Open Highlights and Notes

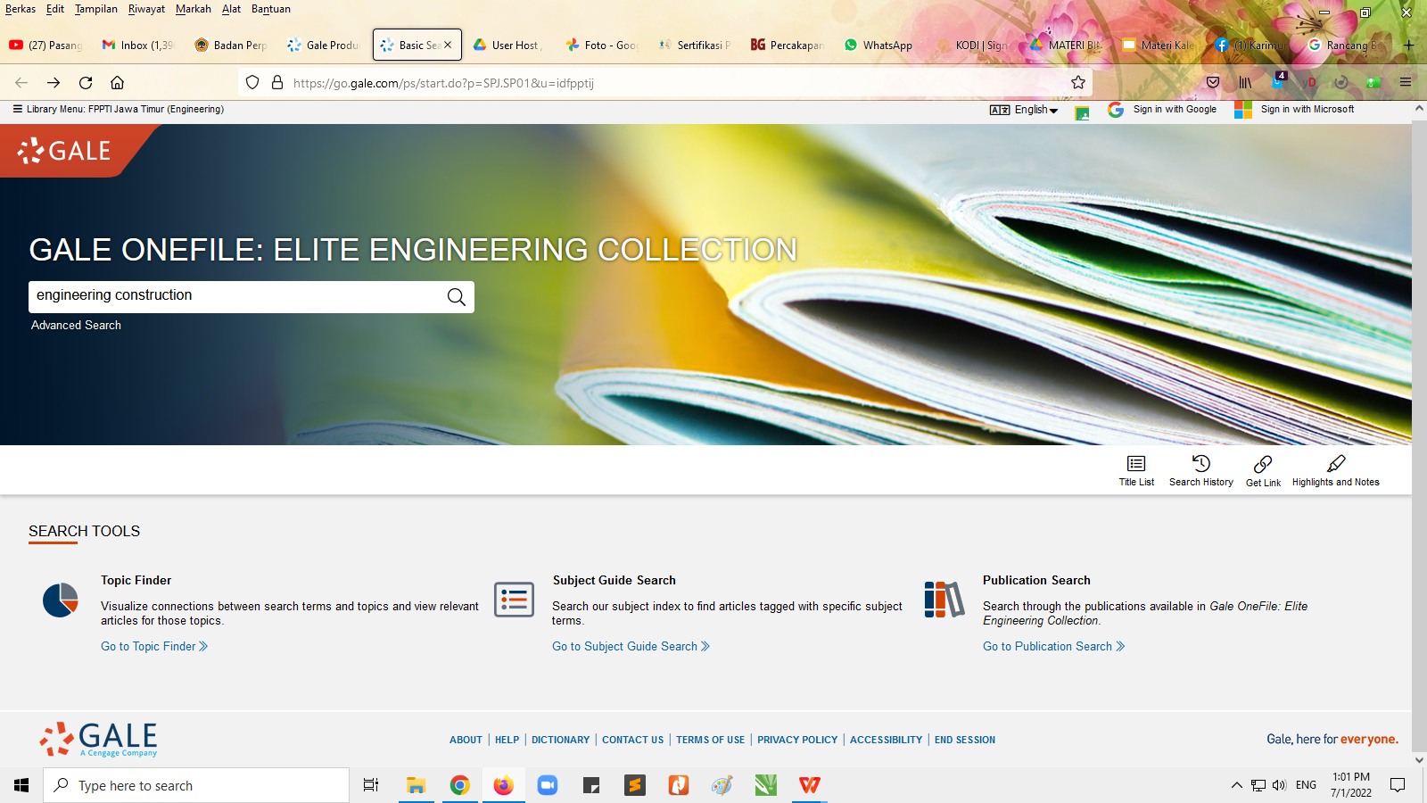click(x=1335, y=470)
